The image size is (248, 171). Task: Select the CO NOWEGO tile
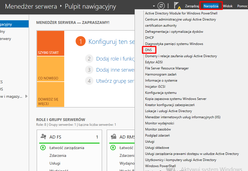click(50, 69)
